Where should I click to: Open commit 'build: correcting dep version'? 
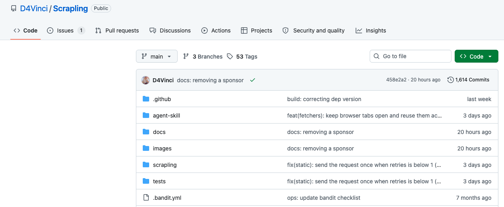tap(324, 99)
